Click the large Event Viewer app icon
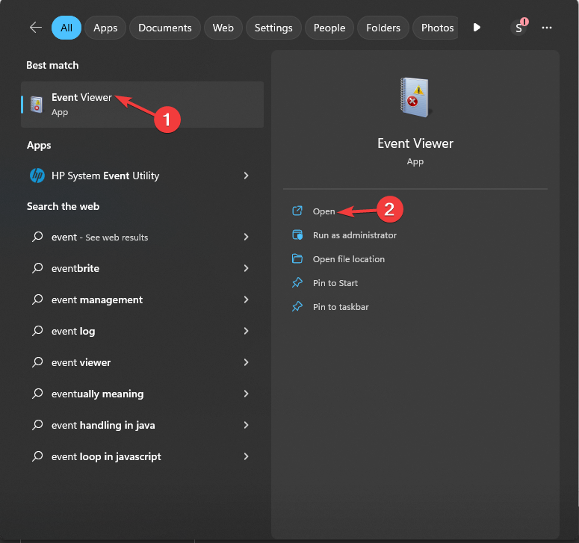Image resolution: width=579 pixels, height=543 pixels. pos(415,97)
